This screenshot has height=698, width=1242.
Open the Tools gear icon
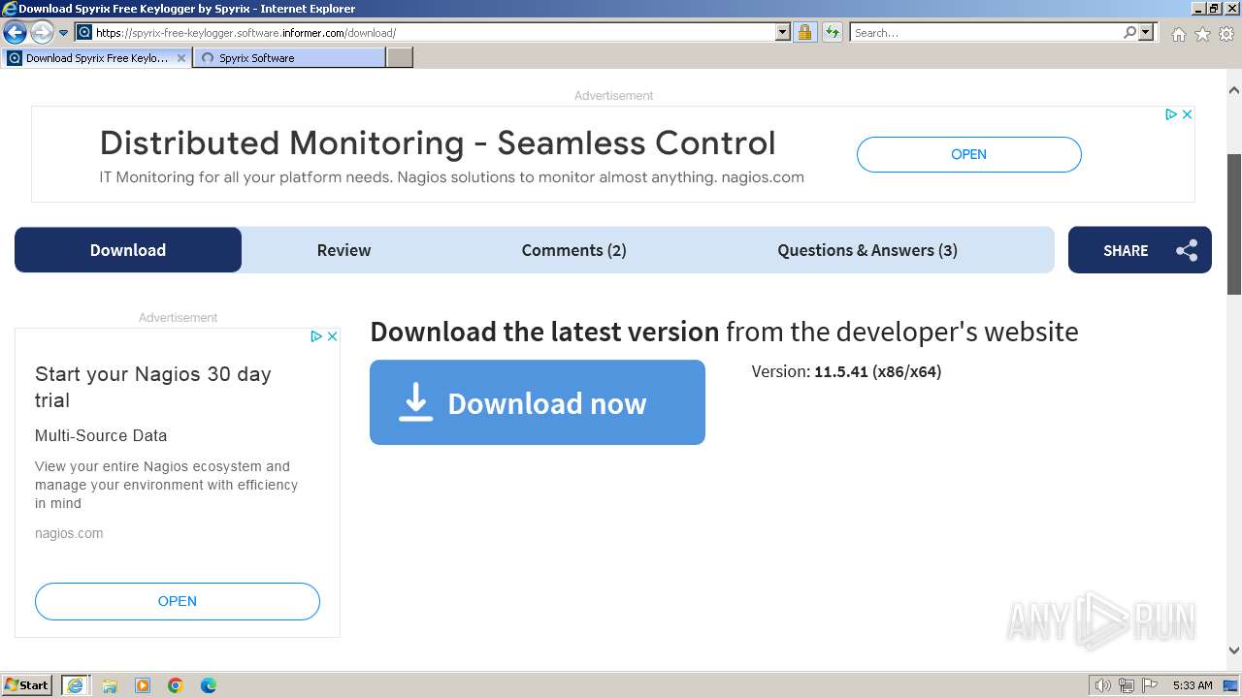(x=1226, y=34)
